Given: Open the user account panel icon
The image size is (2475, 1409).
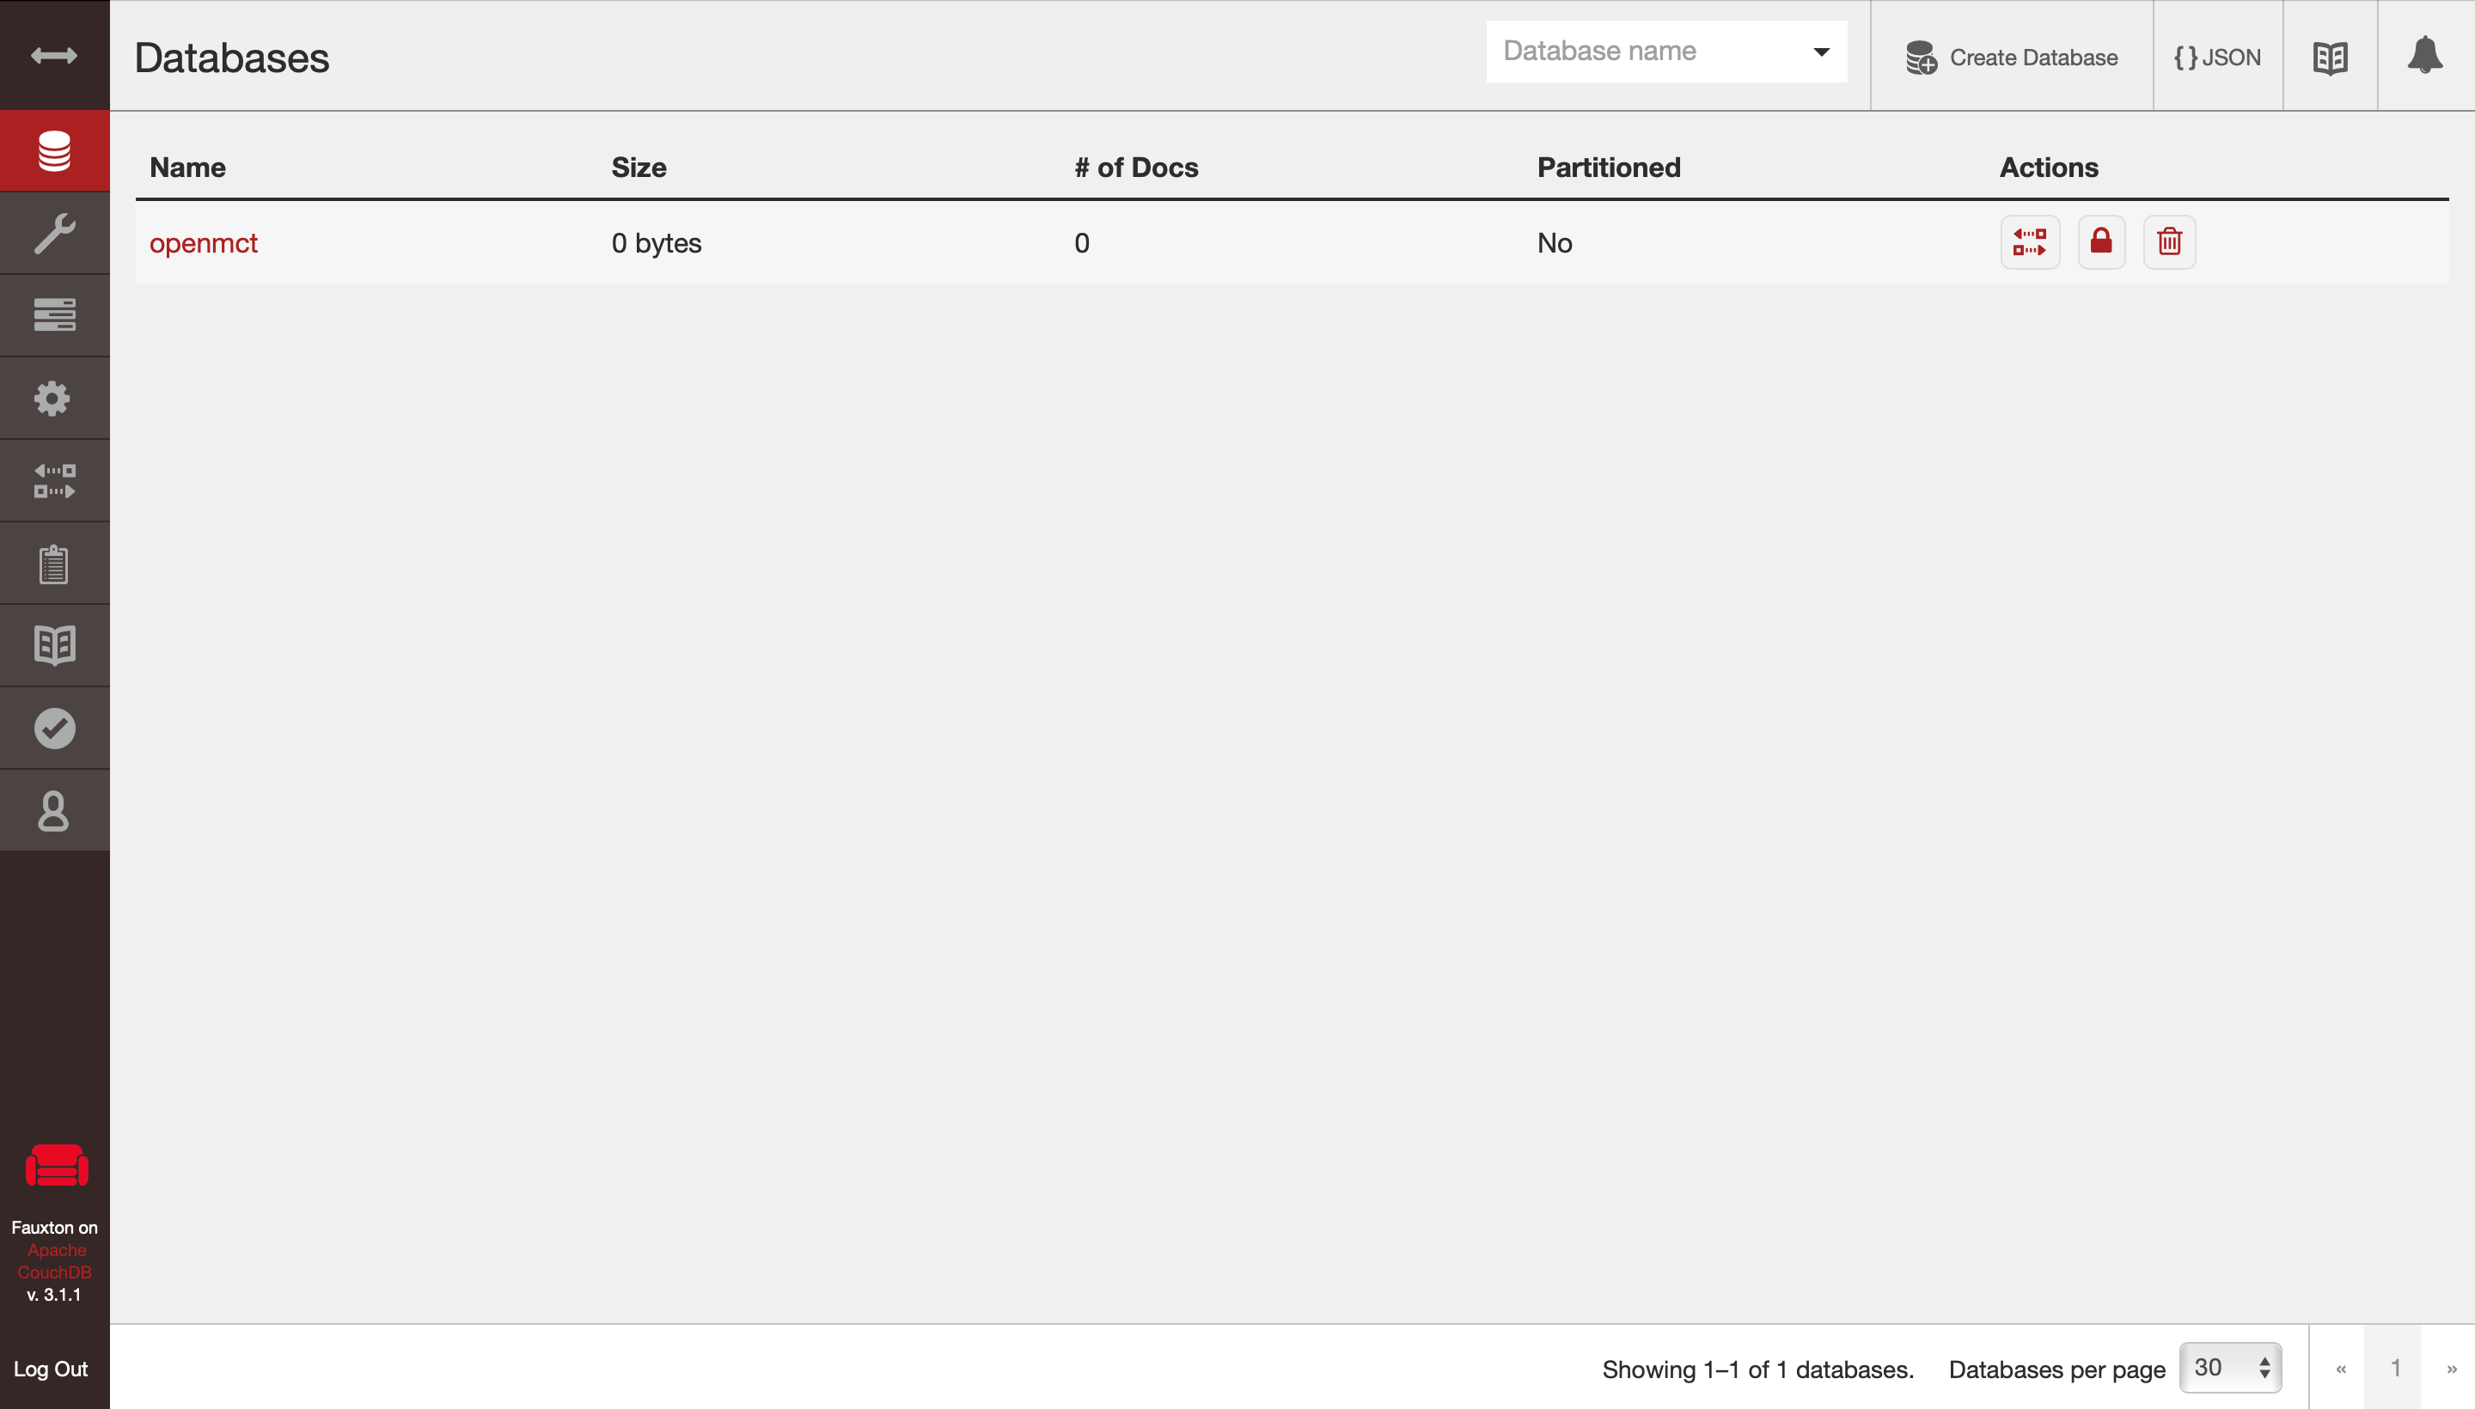Looking at the screenshot, I should pos(53,810).
